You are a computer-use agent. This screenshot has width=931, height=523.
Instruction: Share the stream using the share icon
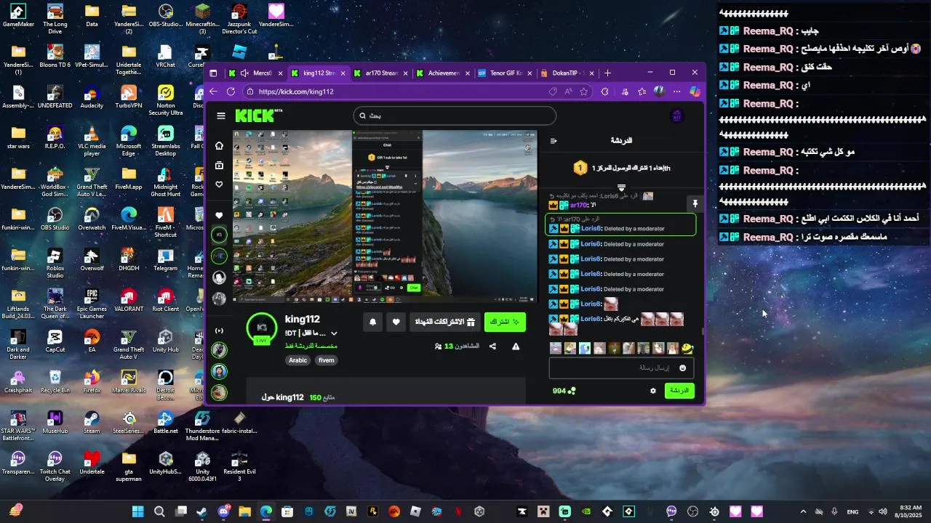[492, 346]
